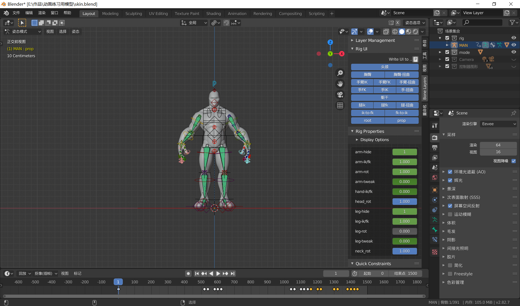The width and height of the screenshot is (520, 306).
Task: Uncheck the Camera collection checkbox
Action: pyautogui.click(x=447, y=59)
